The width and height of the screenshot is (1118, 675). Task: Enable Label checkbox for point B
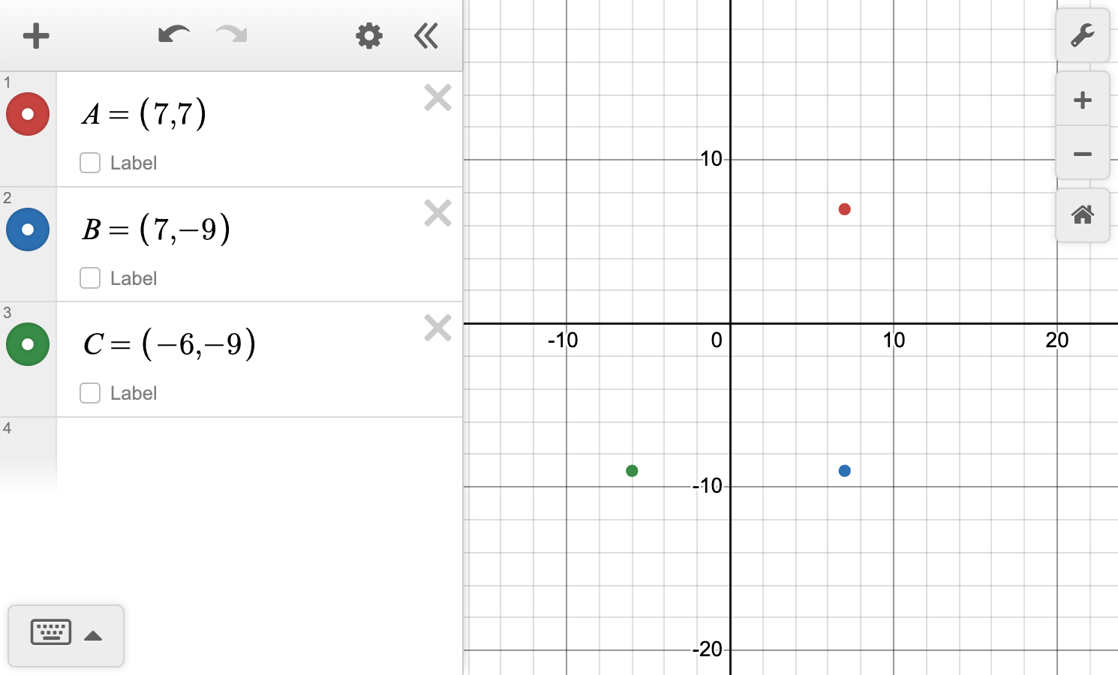90,278
